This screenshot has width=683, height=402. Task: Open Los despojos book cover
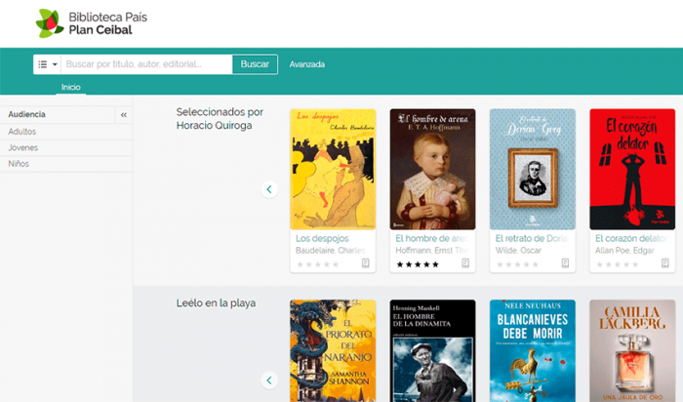click(333, 169)
